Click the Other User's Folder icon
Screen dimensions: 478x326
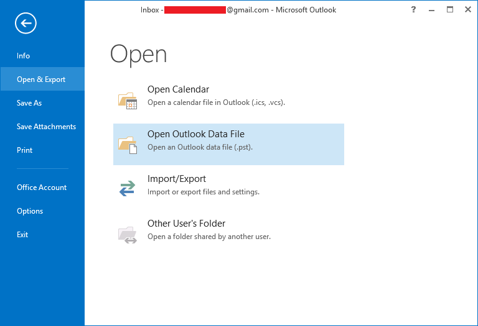tap(128, 235)
